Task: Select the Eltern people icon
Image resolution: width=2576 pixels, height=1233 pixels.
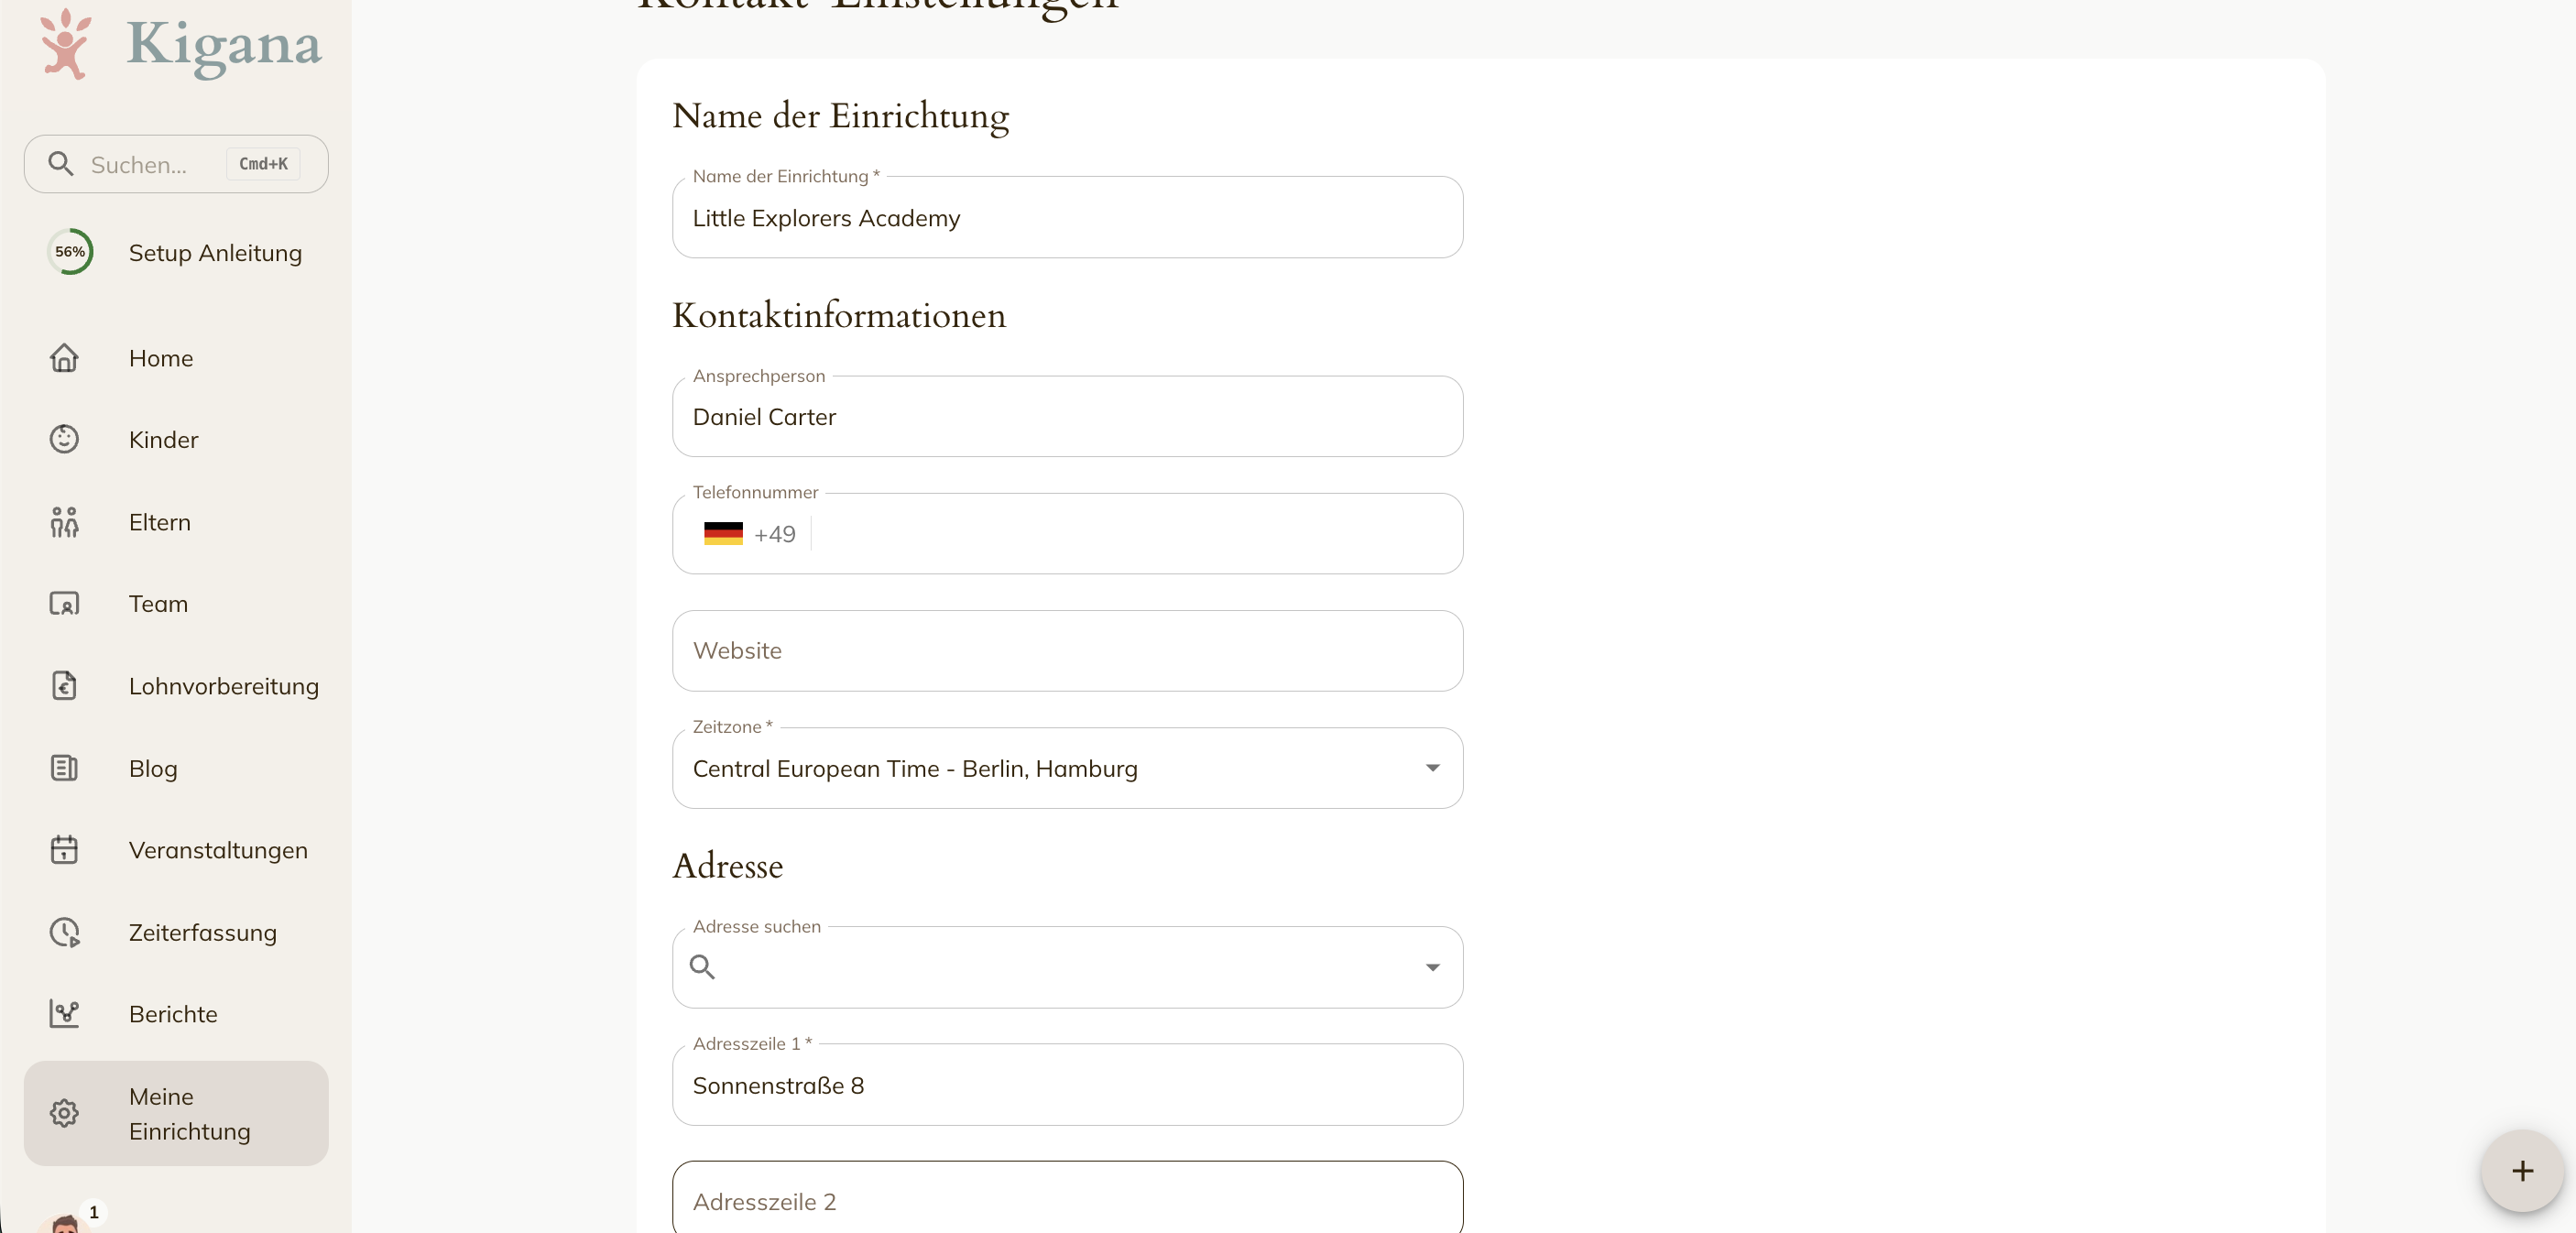Action: click(64, 522)
